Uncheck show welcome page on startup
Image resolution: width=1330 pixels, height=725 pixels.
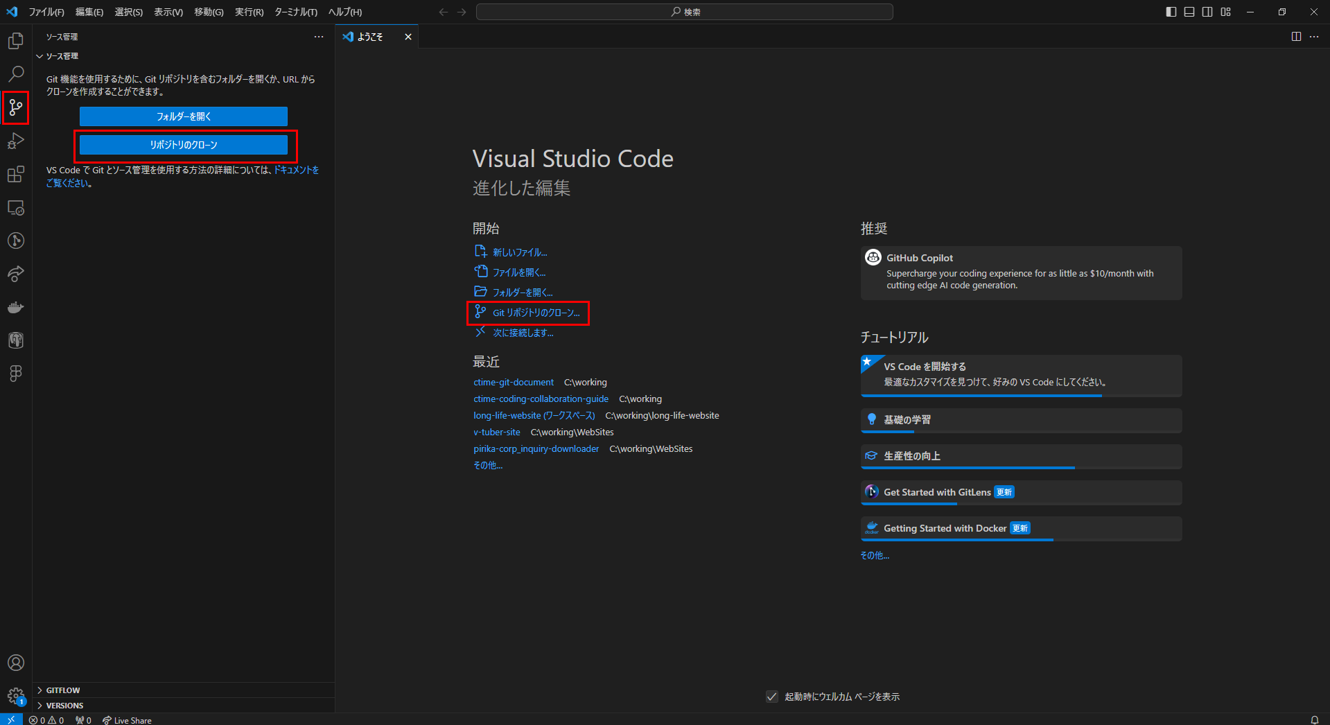click(771, 697)
